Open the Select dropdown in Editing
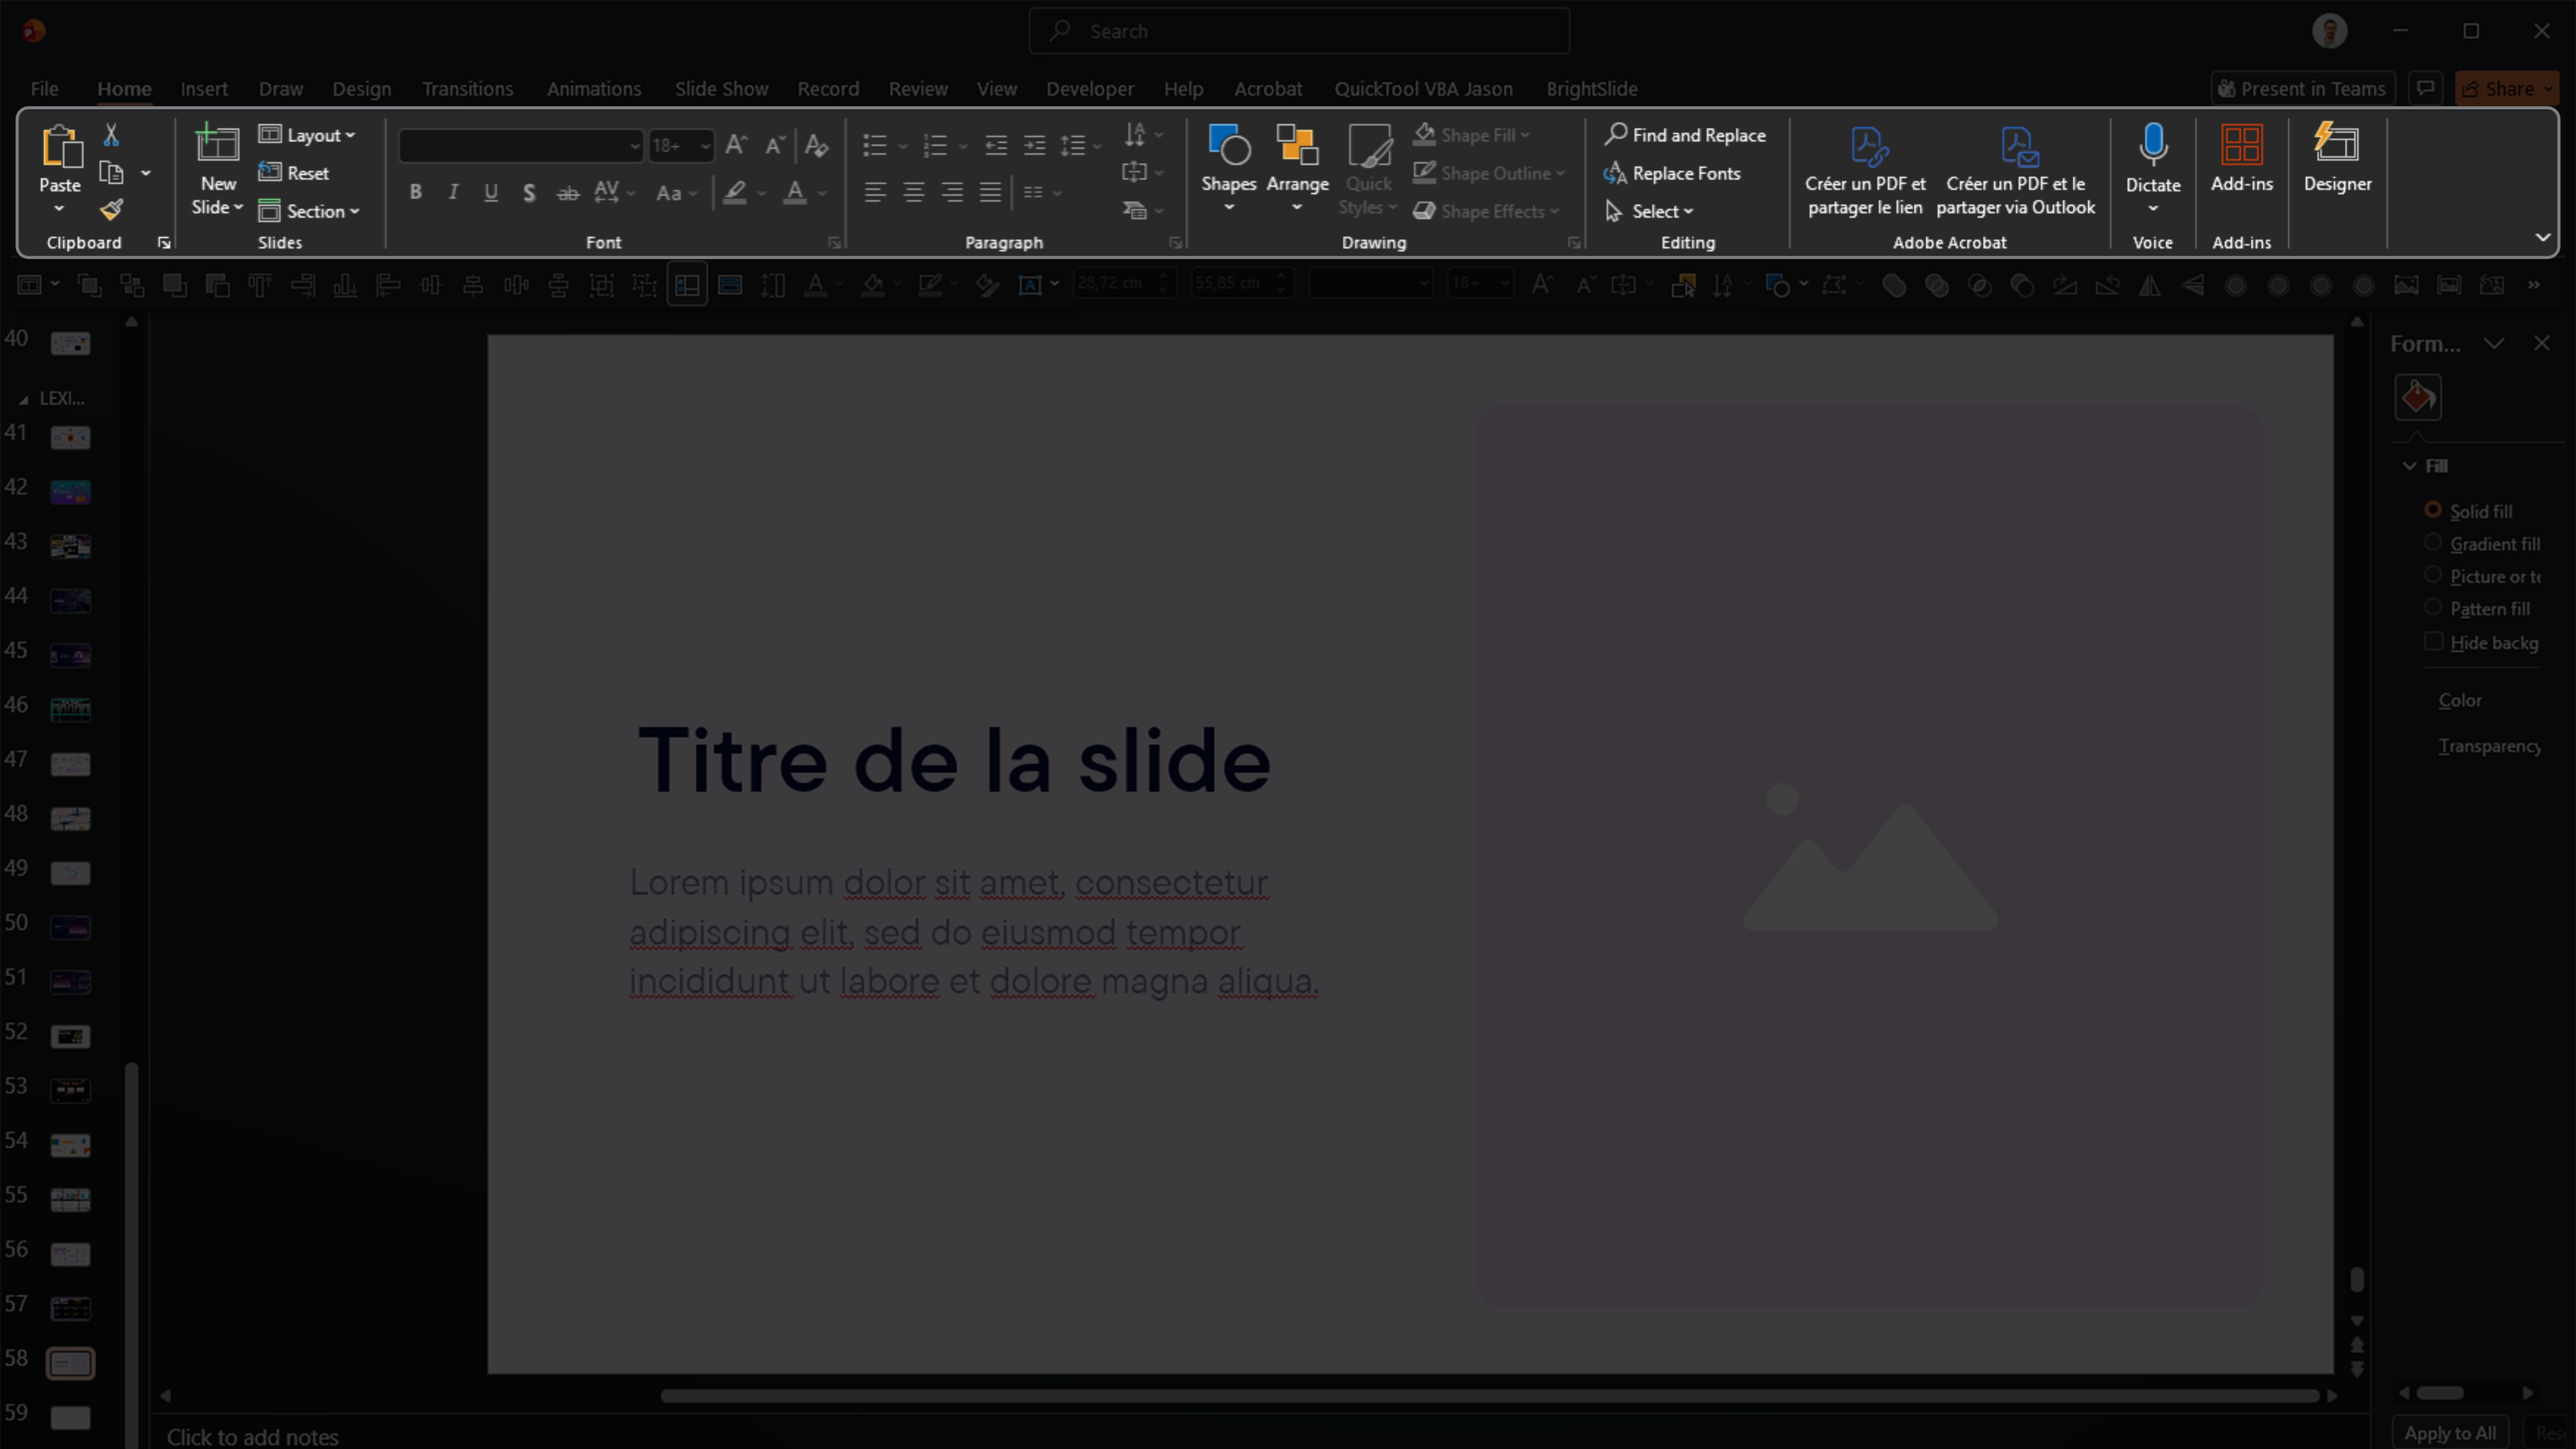 click(x=1649, y=211)
